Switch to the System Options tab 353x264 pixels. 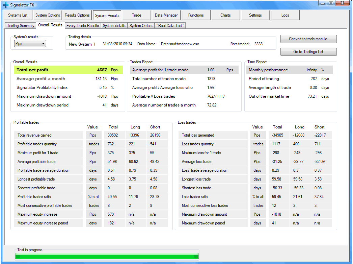click(x=48, y=15)
